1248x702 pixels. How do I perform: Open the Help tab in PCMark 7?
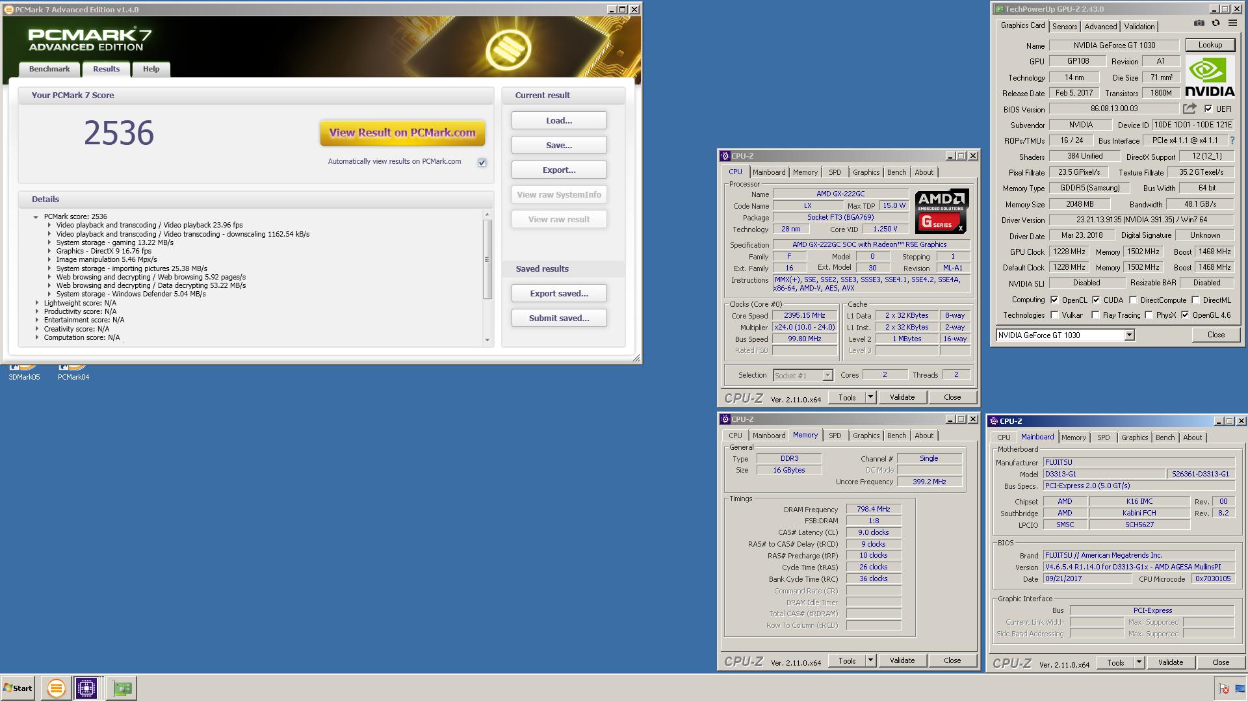tap(151, 69)
